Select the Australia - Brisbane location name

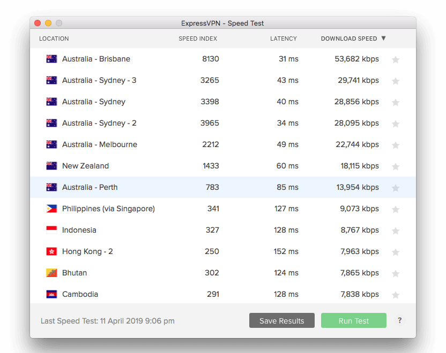pyautogui.click(x=96, y=59)
